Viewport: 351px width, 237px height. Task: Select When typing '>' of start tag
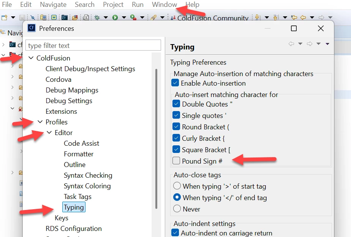coord(177,186)
